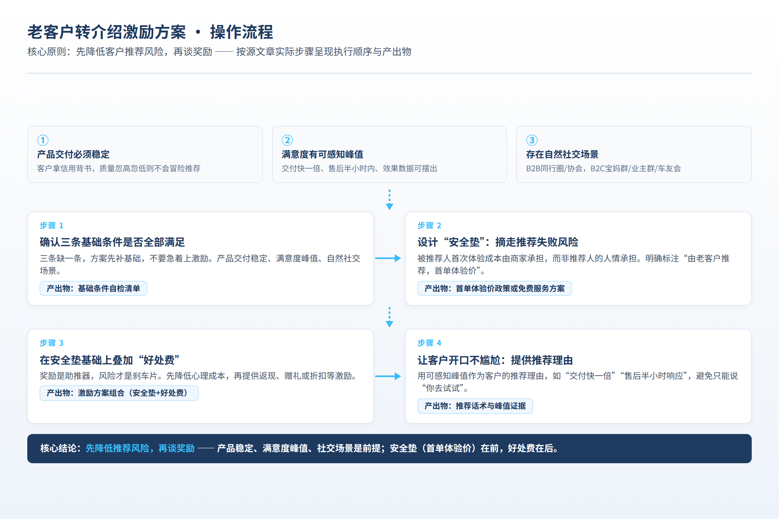Click the text 交付快一倍、售后半小时内、效果数据可摆出
The image size is (779, 519).
(x=359, y=168)
